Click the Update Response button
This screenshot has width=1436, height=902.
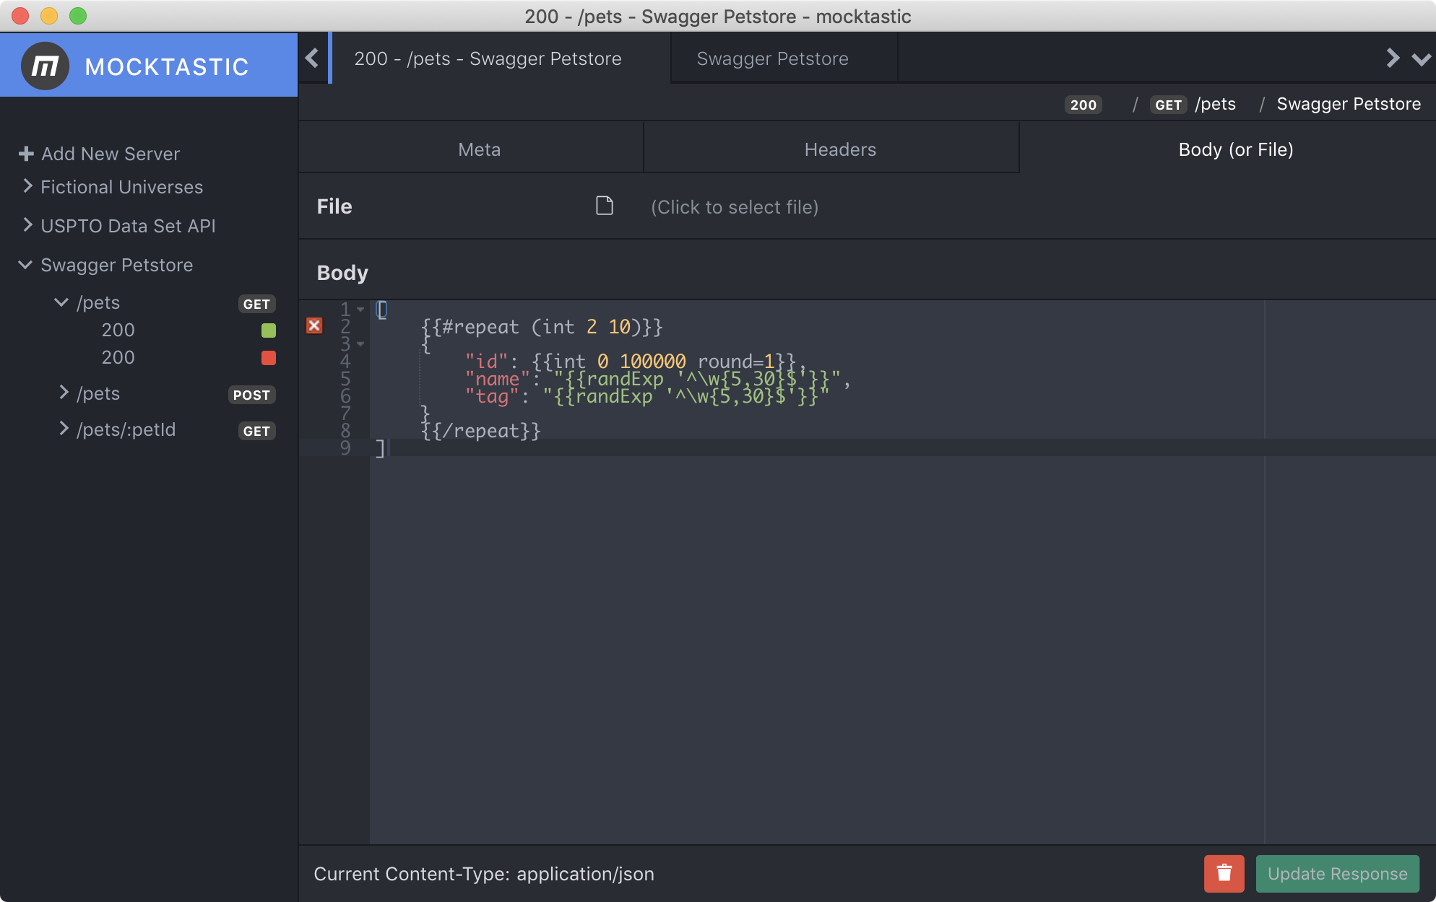[1338, 874]
